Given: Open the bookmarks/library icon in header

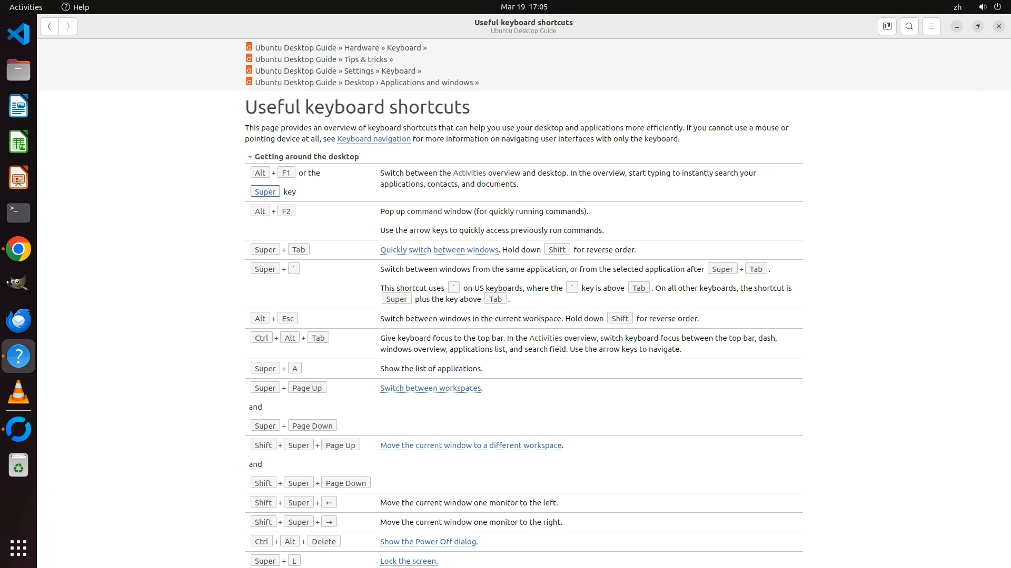Looking at the screenshot, I should [x=887, y=26].
